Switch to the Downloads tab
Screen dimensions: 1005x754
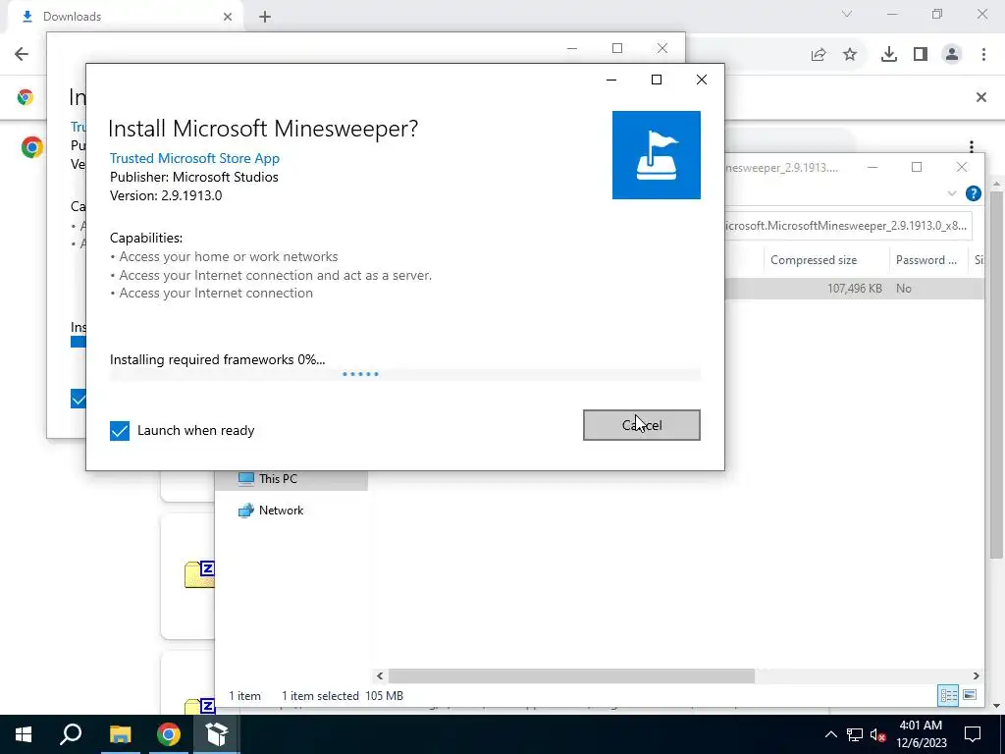125,17
